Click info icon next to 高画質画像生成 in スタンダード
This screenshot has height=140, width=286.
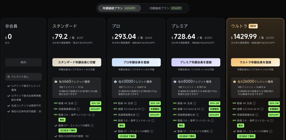pos(79,109)
